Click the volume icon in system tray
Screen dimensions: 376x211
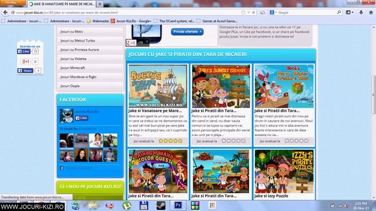(x=346, y=206)
